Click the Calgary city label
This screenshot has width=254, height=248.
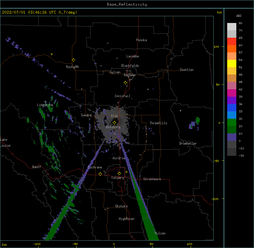coord(118,178)
